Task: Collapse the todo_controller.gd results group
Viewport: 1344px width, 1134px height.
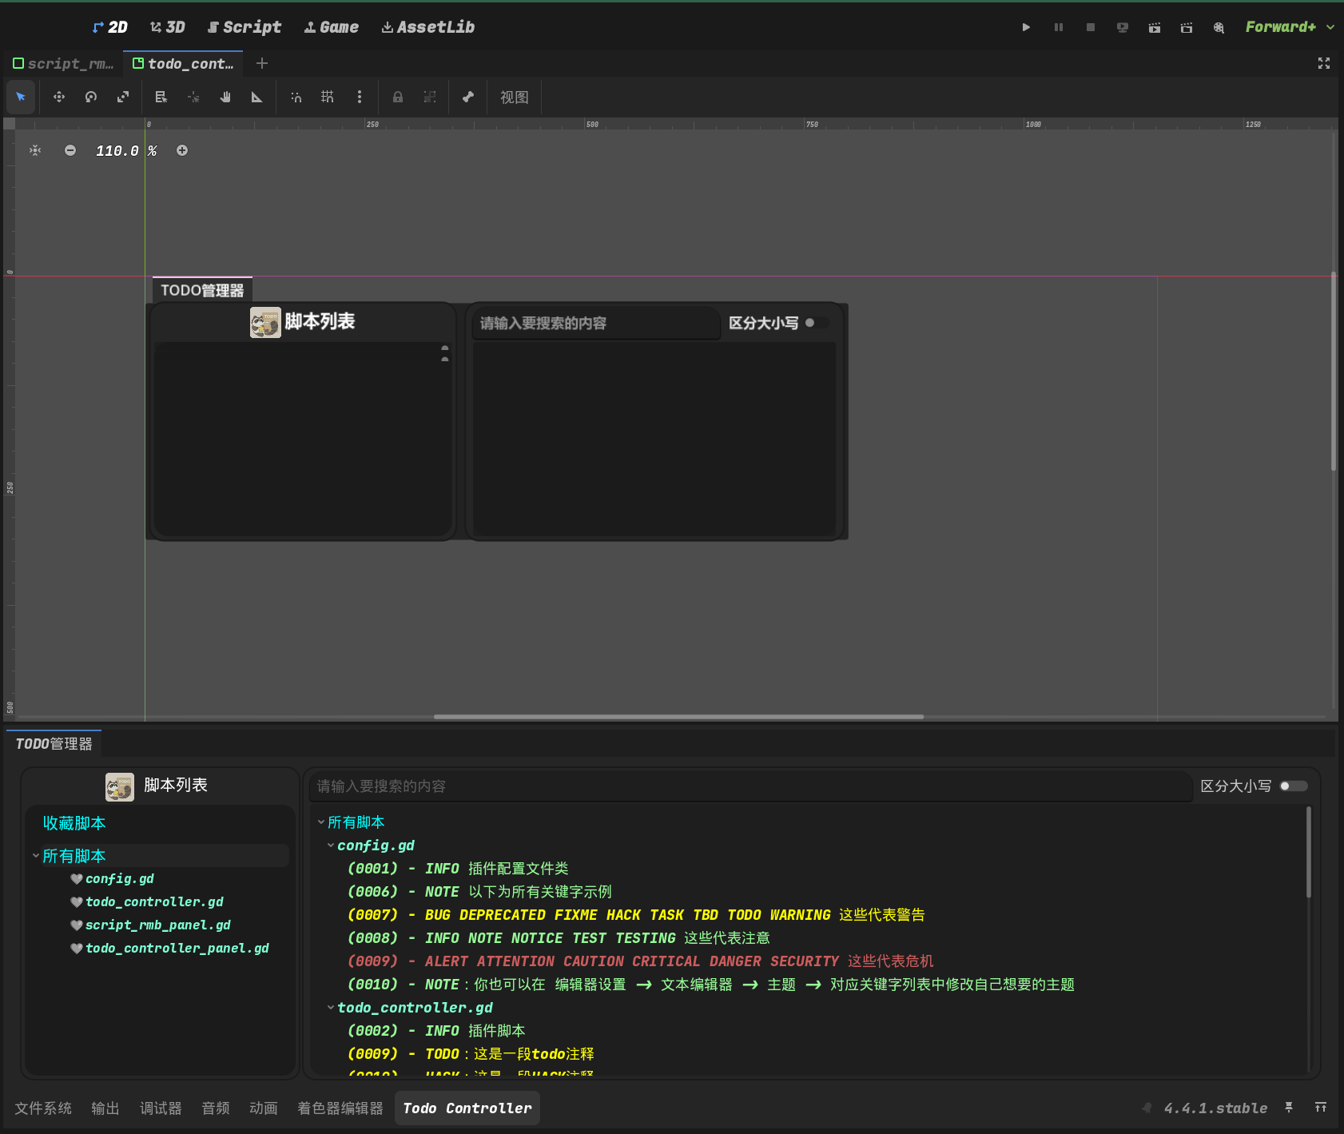Action: tap(331, 1008)
